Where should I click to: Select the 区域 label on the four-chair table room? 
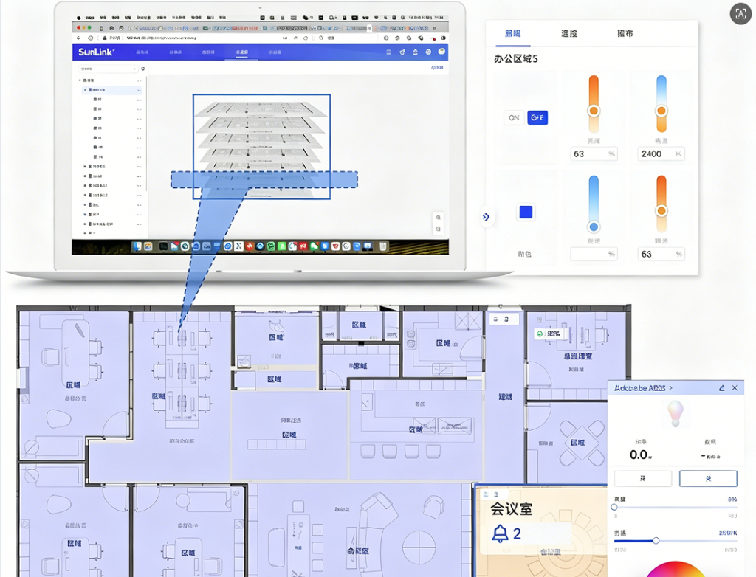point(577,443)
